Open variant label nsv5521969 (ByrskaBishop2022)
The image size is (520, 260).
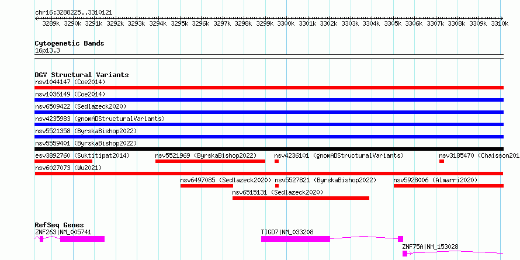[x=206, y=155]
